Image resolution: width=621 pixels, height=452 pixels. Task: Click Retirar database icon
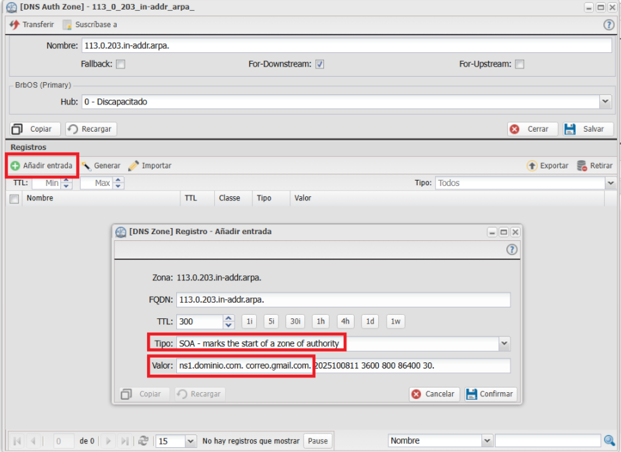click(582, 166)
